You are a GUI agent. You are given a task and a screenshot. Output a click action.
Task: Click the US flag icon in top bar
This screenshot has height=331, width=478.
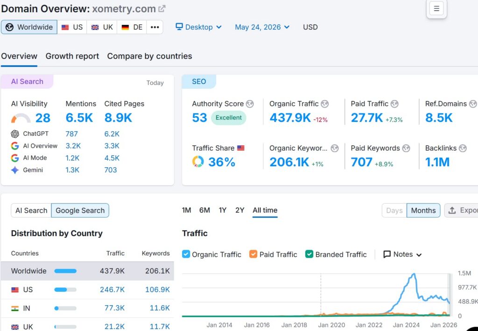(x=65, y=27)
